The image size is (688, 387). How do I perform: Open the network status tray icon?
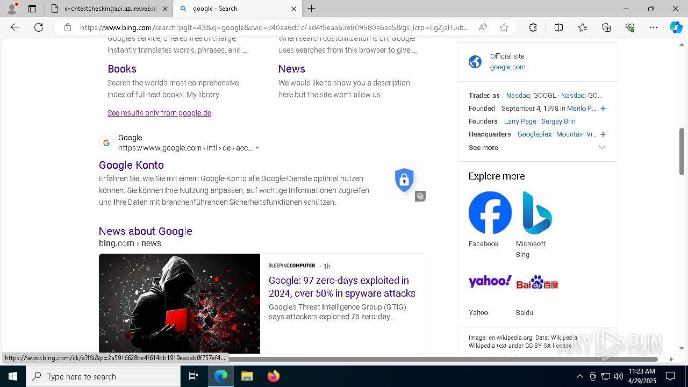[605, 376]
